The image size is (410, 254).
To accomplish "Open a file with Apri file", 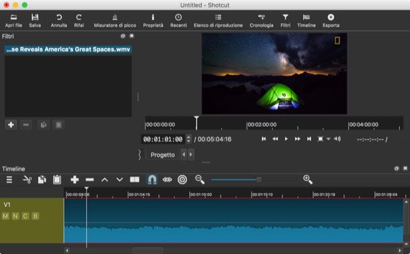I will (13, 21).
